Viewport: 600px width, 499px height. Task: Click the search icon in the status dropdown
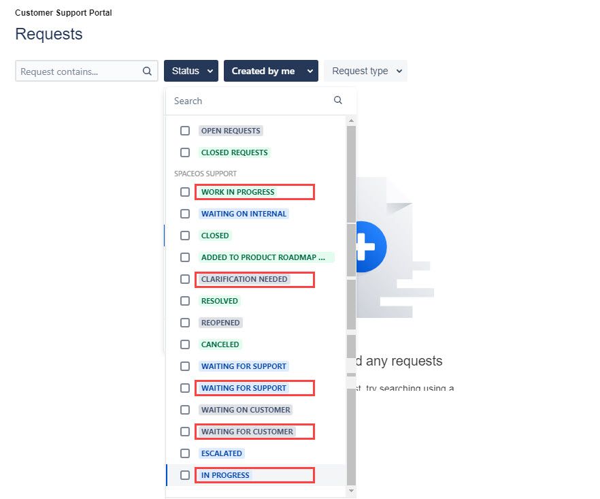(x=338, y=100)
